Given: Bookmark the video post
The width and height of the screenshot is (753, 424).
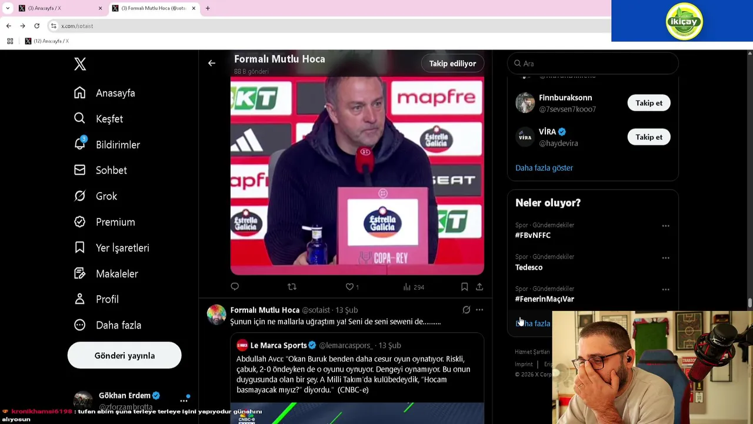Looking at the screenshot, I should pos(464,287).
